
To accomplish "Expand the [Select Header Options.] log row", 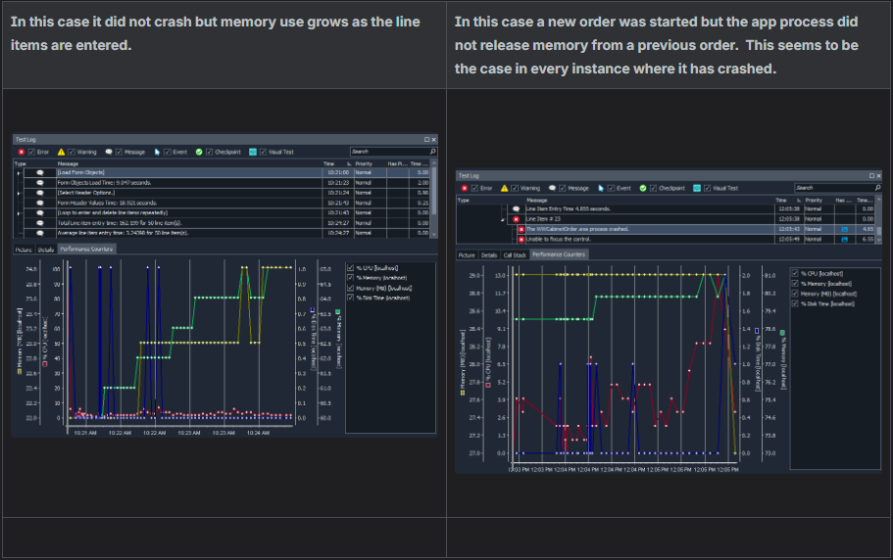I will [x=18, y=193].
